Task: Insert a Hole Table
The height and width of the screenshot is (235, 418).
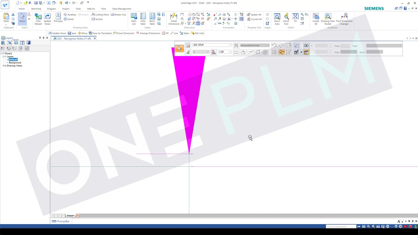Action: pyautogui.click(x=143, y=19)
